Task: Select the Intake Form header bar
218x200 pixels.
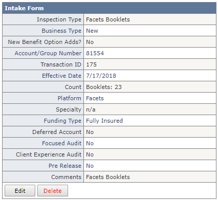Action: click(109, 8)
